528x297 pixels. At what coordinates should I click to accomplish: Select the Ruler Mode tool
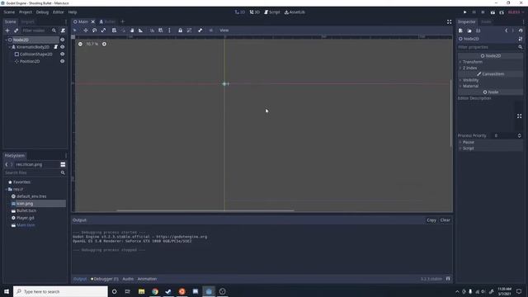click(x=141, y=31)
